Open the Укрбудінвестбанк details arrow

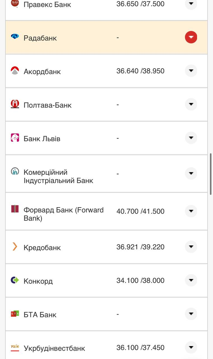click(x=191, y=347)
